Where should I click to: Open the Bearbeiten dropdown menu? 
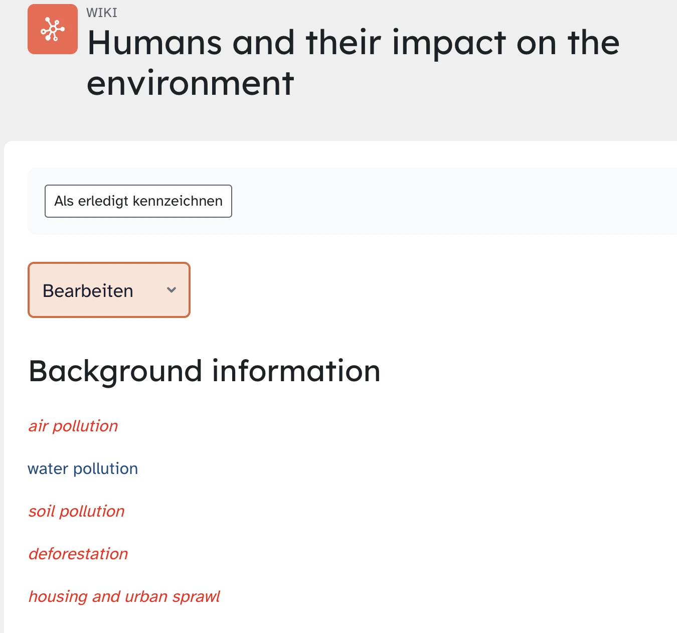click(x=109, y=290)
